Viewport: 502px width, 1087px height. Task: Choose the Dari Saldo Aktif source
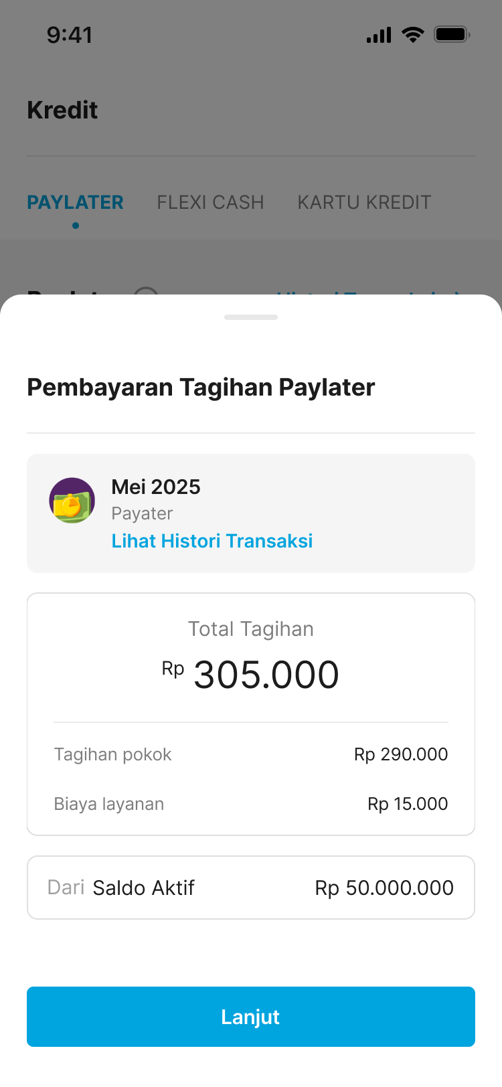[x=121, y=888]
